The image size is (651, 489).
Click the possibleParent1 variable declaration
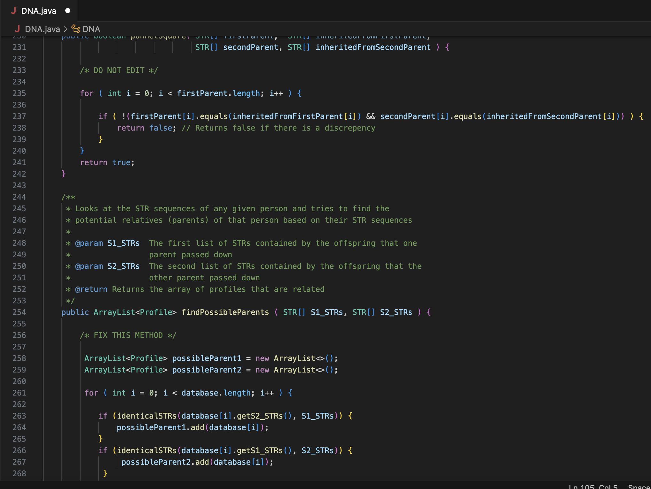tap(207, 358)
